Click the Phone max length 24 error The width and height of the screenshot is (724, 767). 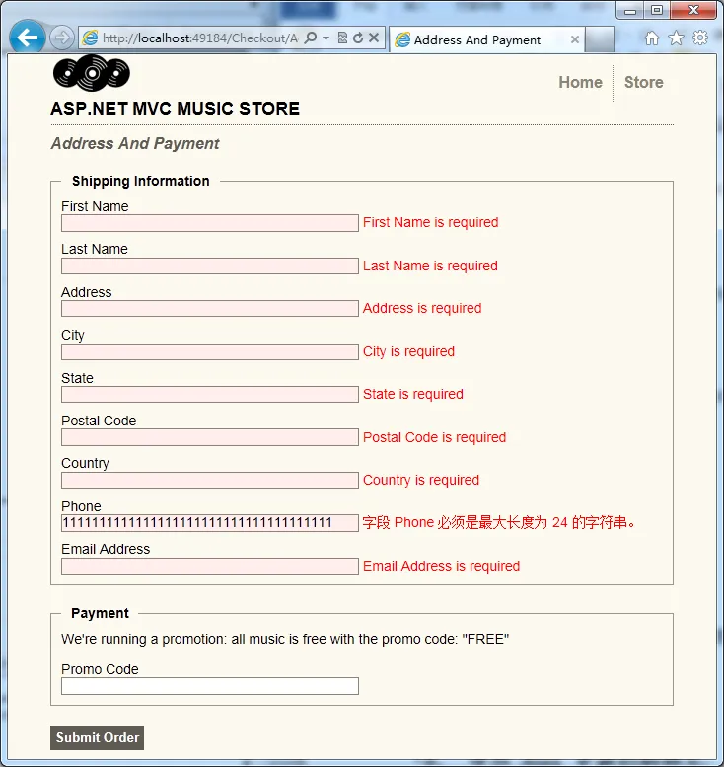tap(499, 522)
